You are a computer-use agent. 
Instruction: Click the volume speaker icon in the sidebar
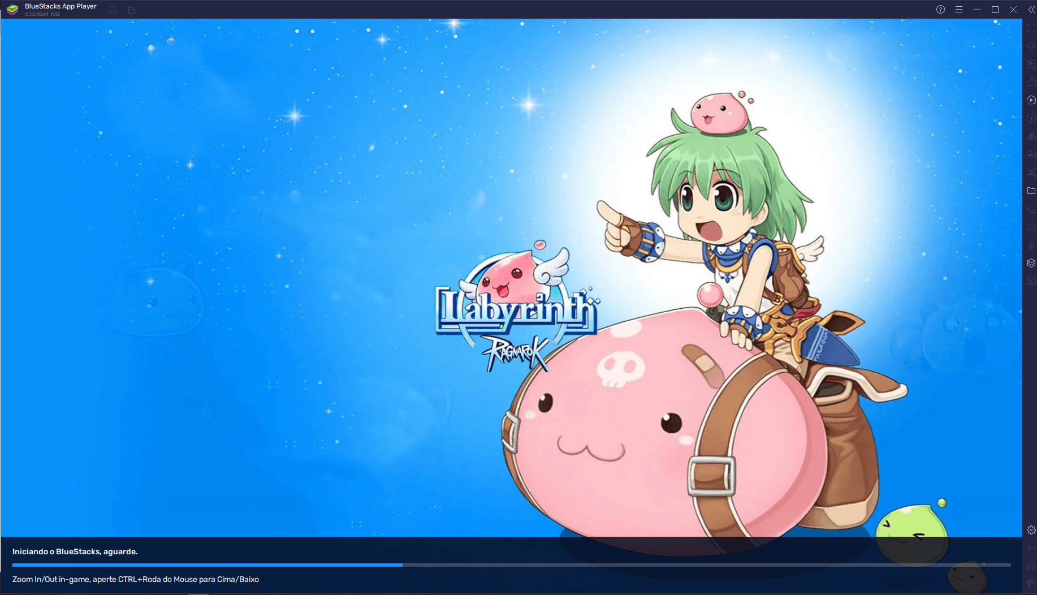tap(1031, 46)
